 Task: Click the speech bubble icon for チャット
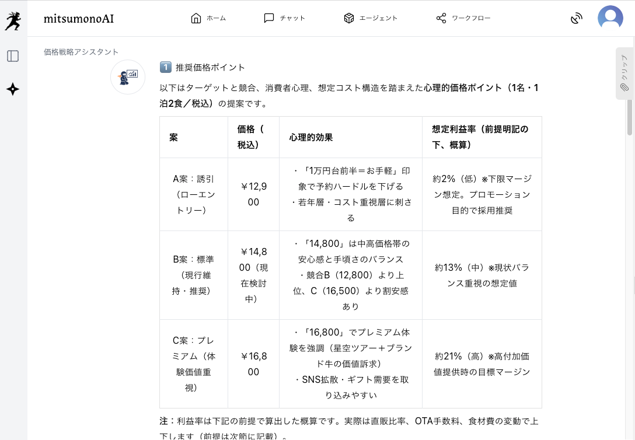269,18
